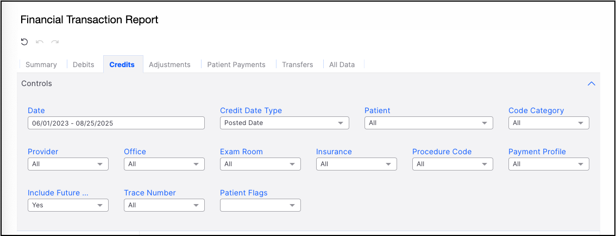Click the undo arrow icon

pyautogui.click(x=40, y=42)
